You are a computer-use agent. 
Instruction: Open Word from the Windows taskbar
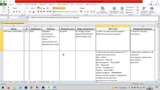tap(54, 87)
